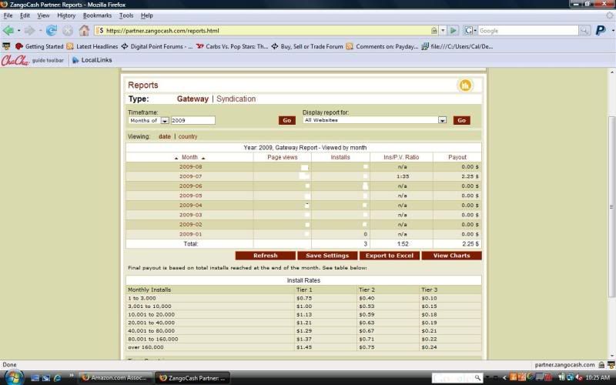Click the URL address bar
Image resolution: width=616 pixels, height=385 pixels.
pos(267,30)
